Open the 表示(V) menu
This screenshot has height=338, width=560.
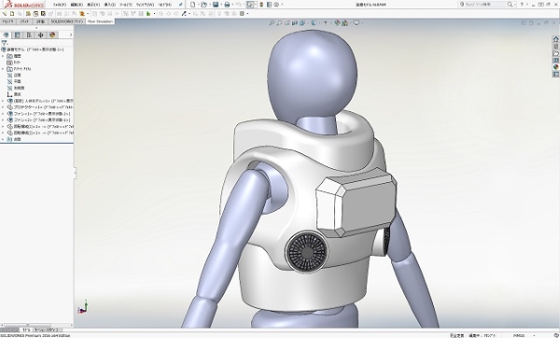(x=93, y=5)
